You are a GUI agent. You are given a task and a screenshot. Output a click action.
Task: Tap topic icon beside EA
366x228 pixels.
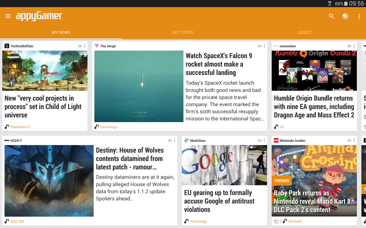(x=276, y=127)
